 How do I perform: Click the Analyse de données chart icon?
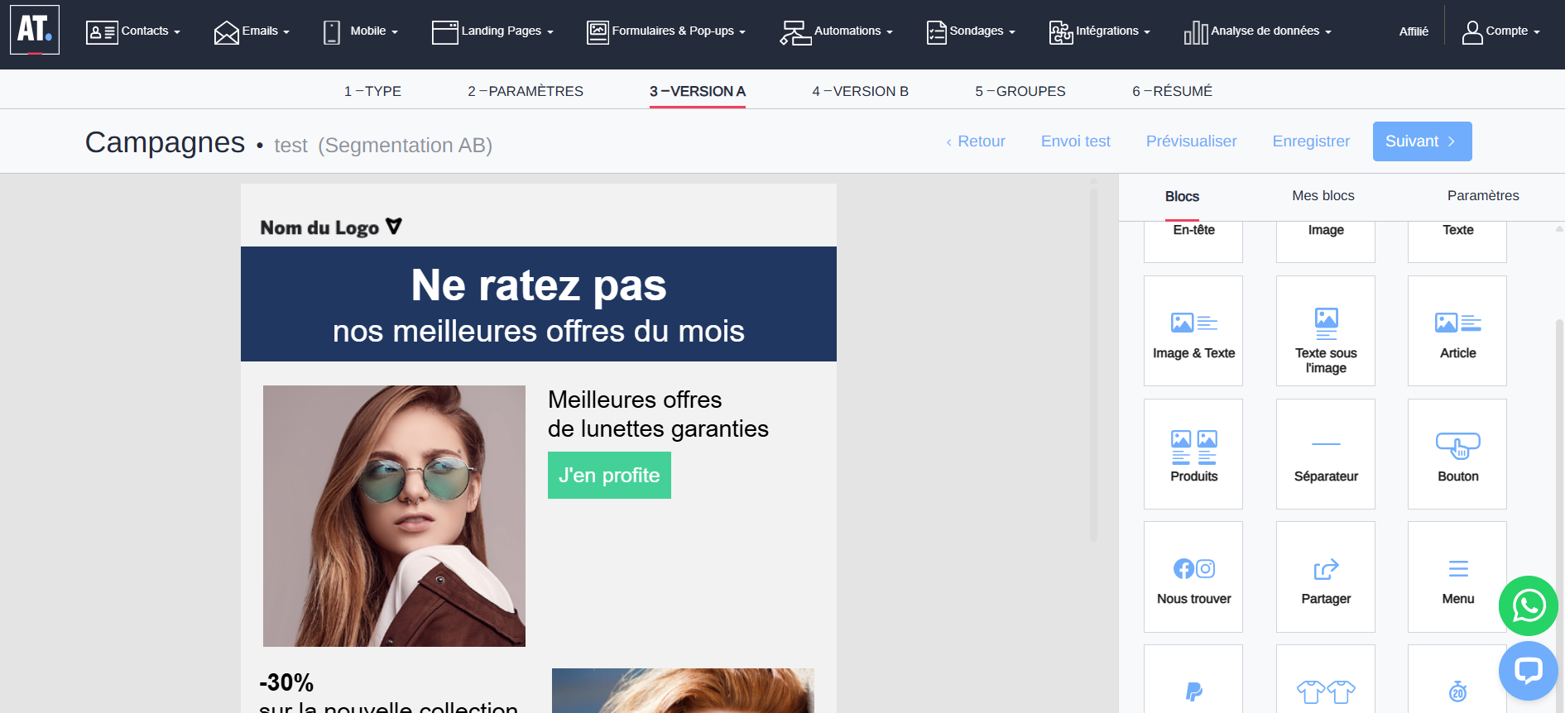1196,32
